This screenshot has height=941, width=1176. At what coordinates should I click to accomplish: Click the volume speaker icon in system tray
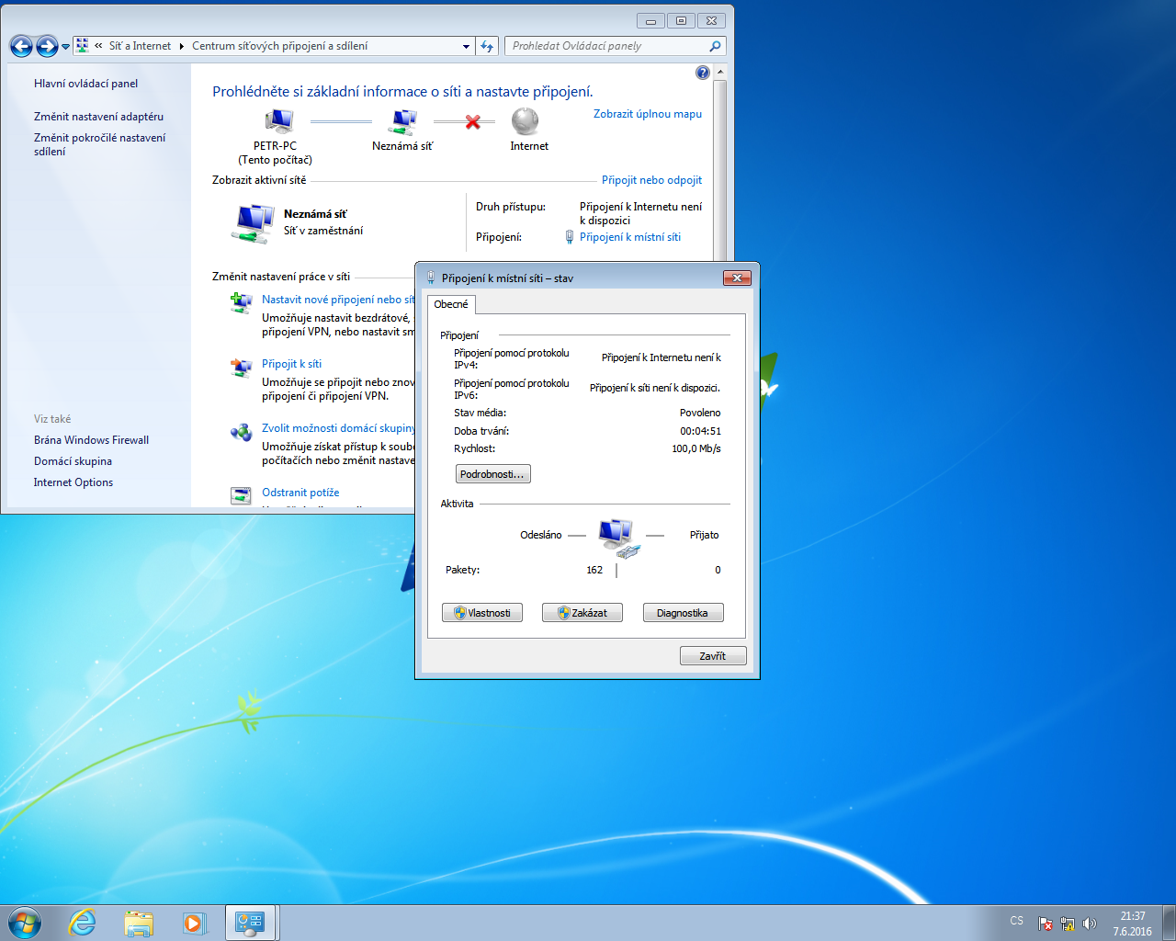(1090, 924)
